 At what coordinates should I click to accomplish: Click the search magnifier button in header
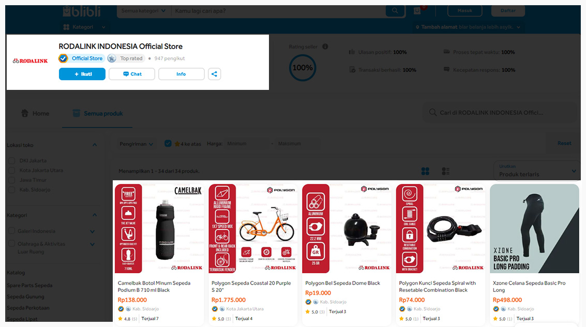click(395, 11)
